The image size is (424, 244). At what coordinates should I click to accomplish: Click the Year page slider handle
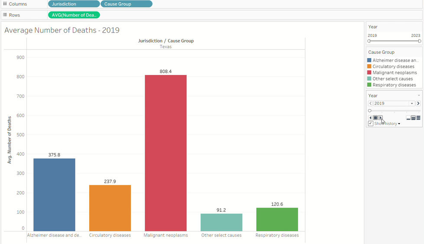tap(370, 111)
